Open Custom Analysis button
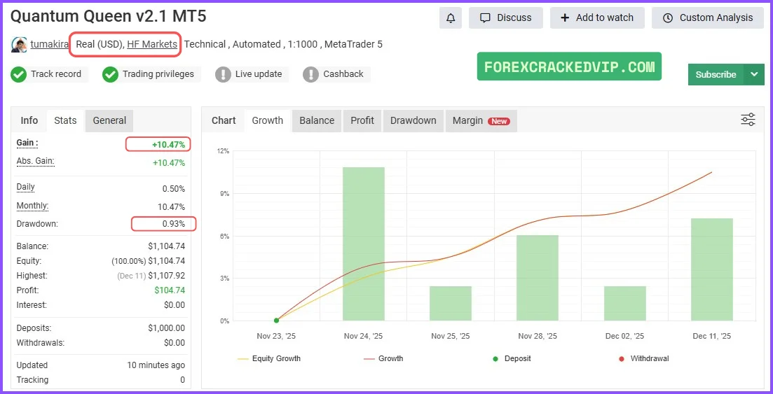 (x=708, y=18)
